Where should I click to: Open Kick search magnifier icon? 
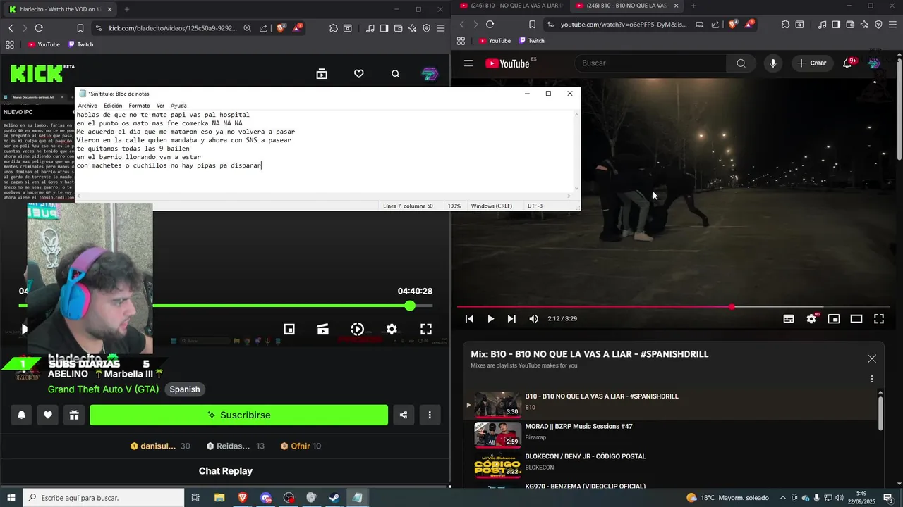point(396,74)
